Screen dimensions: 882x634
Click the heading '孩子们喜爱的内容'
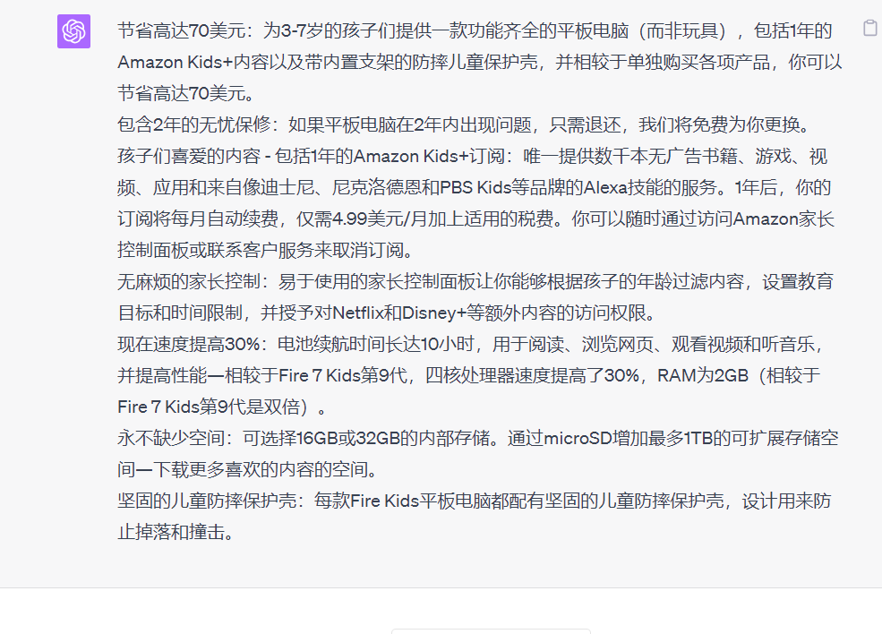click(189, 156)
